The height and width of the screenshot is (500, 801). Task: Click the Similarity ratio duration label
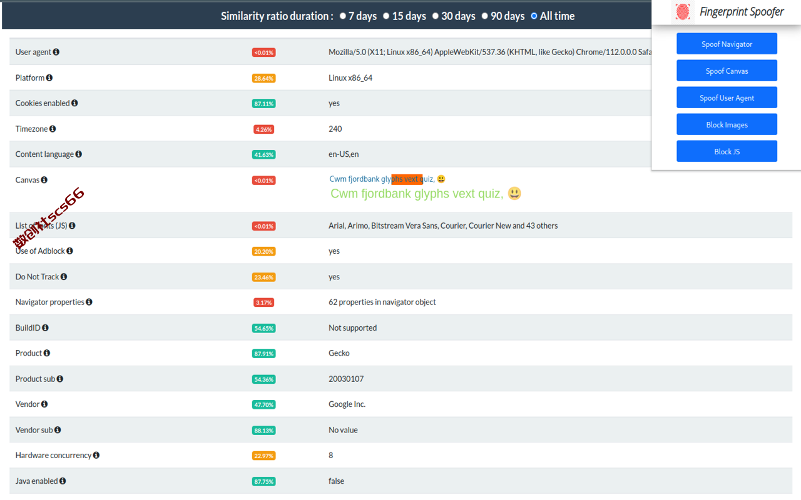coord(277,16)
